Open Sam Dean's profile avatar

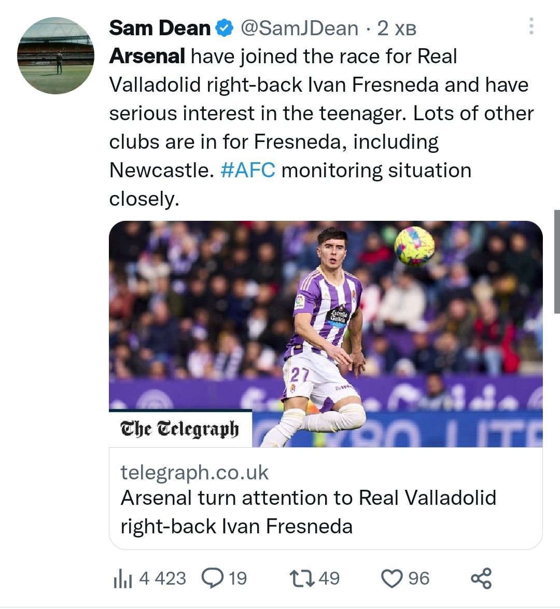pos(56,56)
